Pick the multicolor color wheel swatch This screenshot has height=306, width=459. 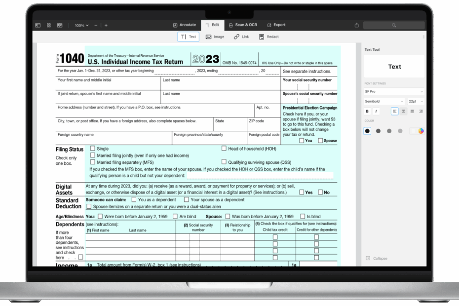pyautogui.click(x=420, y=130)
